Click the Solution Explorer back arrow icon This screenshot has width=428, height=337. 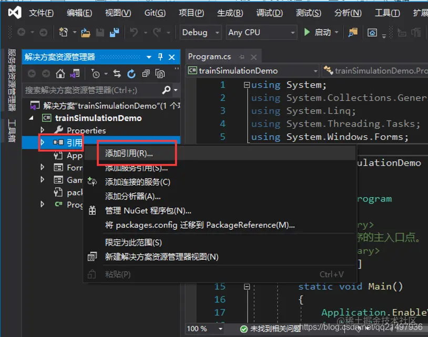[32, 74]
